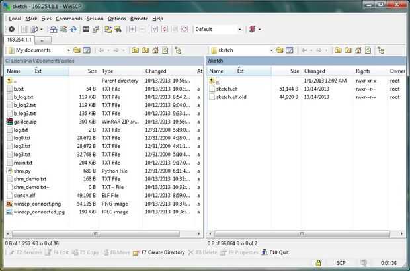This screenshot has width=410, height=271.
Task: Open the Options menu
Action: 117,19
